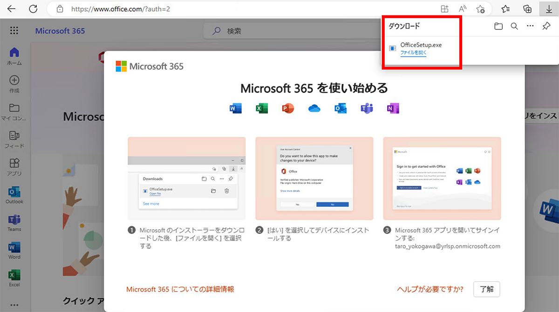
Task: Launch Excel from the sidebar
Action: (14, 278)
